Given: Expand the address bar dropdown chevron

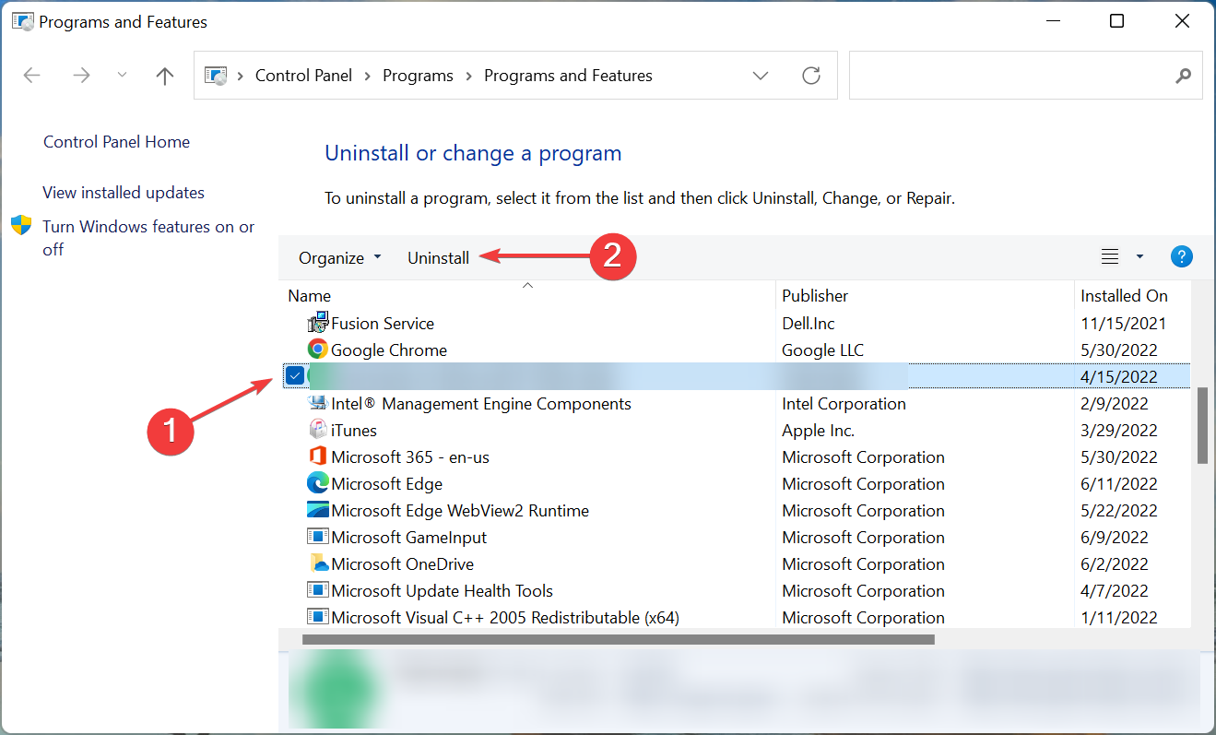Looking at the screenshot, I should pos(761,76).
